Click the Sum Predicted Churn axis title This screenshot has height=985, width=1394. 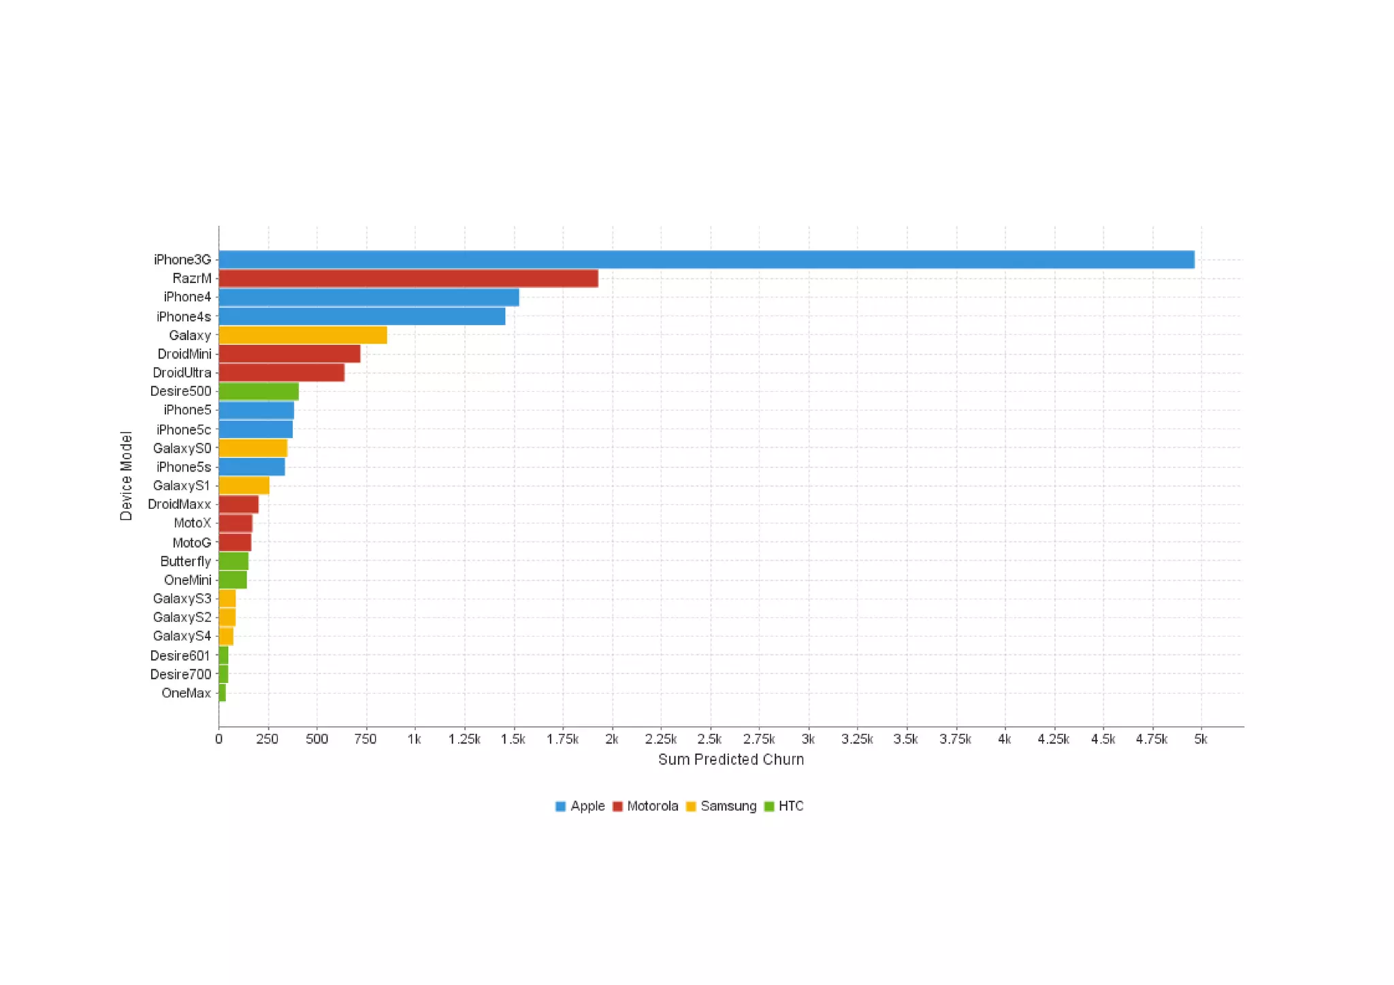click(731, 759)
